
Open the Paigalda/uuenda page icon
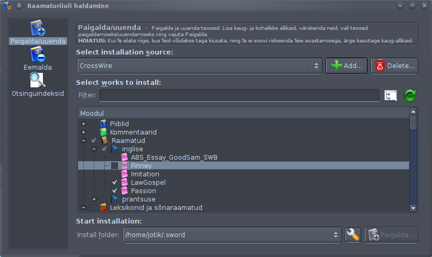click(38, 28)
